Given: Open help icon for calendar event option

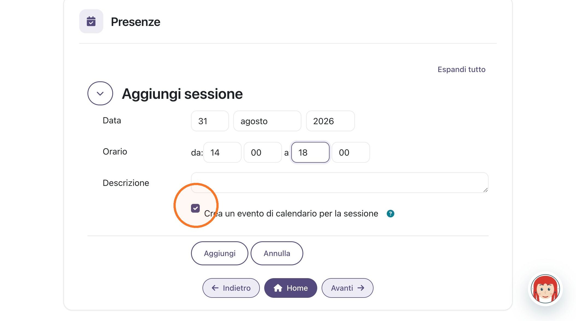Looking at the screenshot, I should coord(390,213).
